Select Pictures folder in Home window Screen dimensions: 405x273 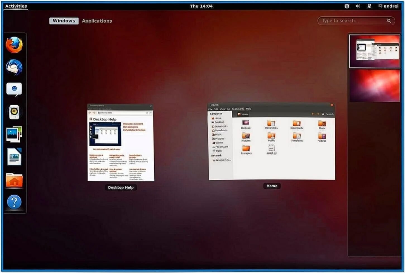[x=246, y=137]
